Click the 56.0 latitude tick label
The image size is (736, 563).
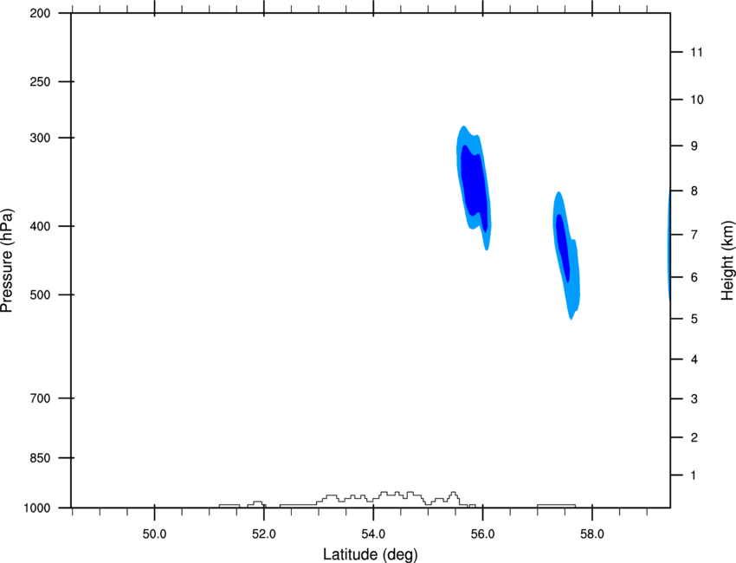482,534
